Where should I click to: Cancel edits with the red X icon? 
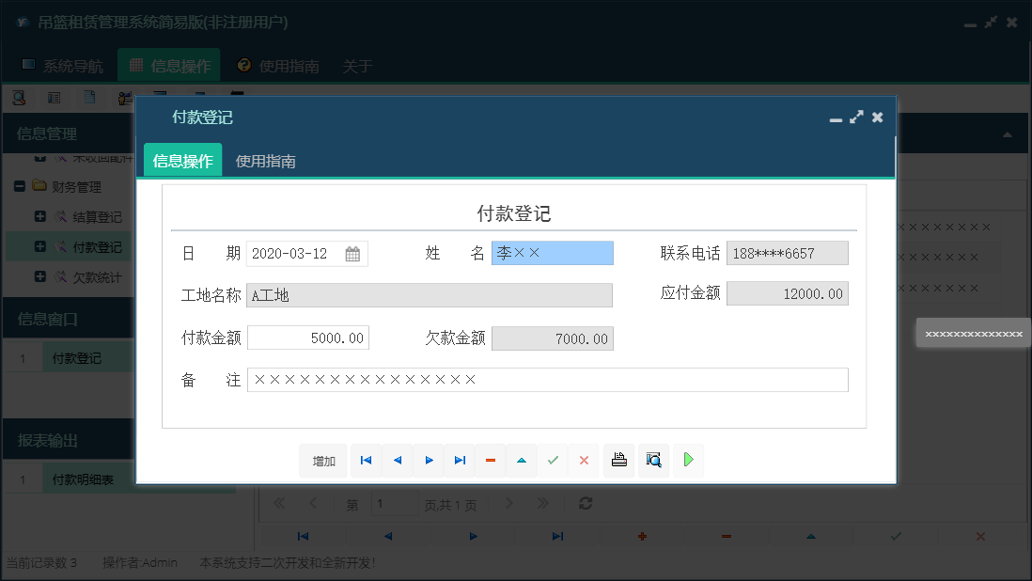click(x=584, y=460)
